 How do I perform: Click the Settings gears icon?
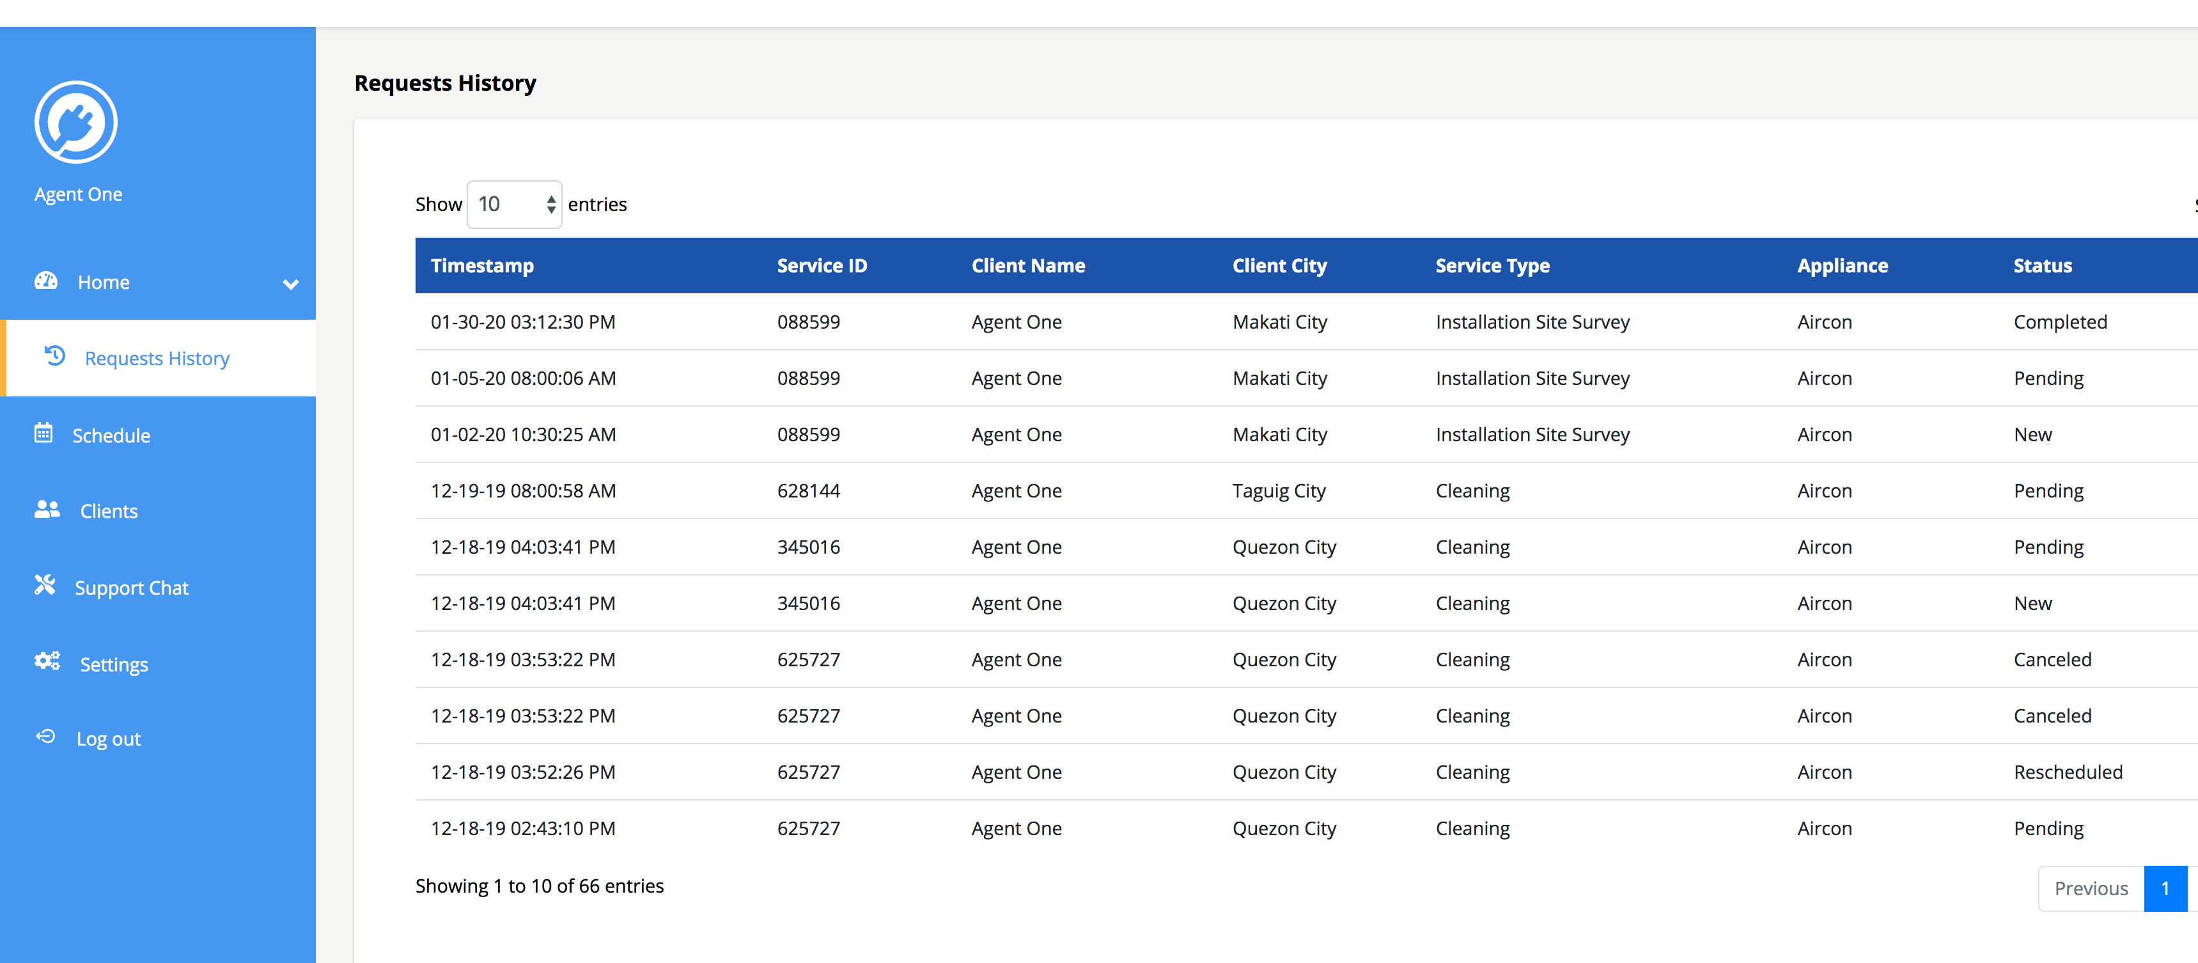47,662
